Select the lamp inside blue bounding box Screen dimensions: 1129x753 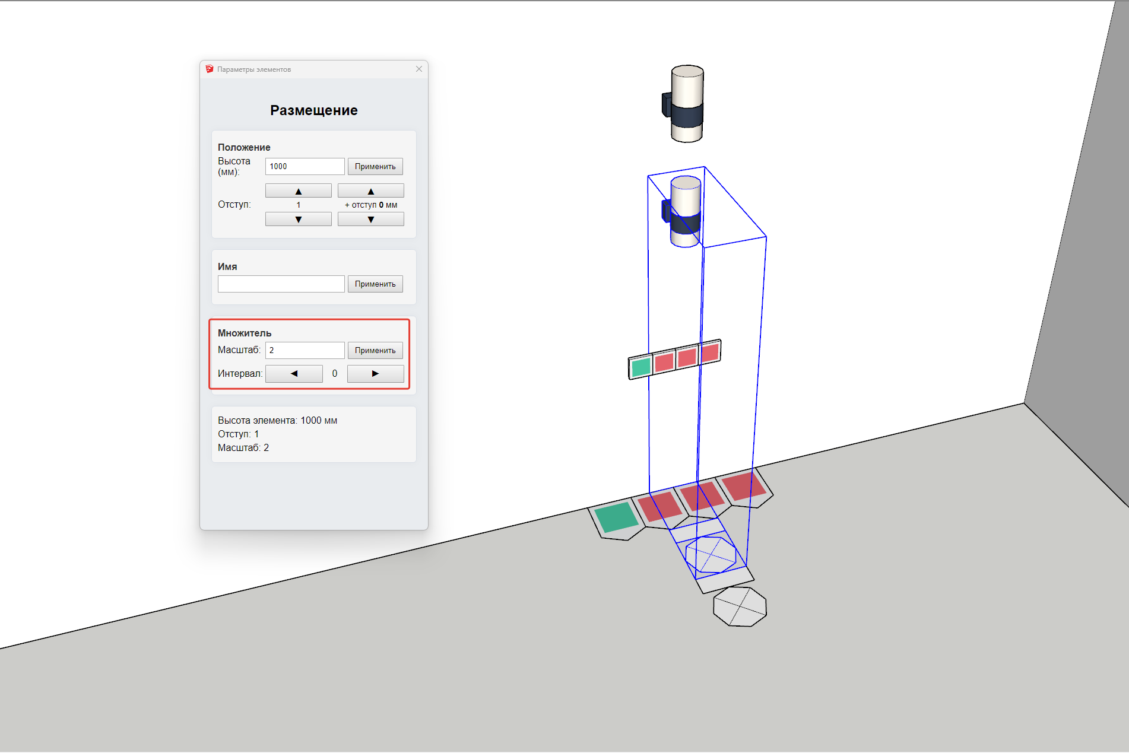click(x=685, y=211)
